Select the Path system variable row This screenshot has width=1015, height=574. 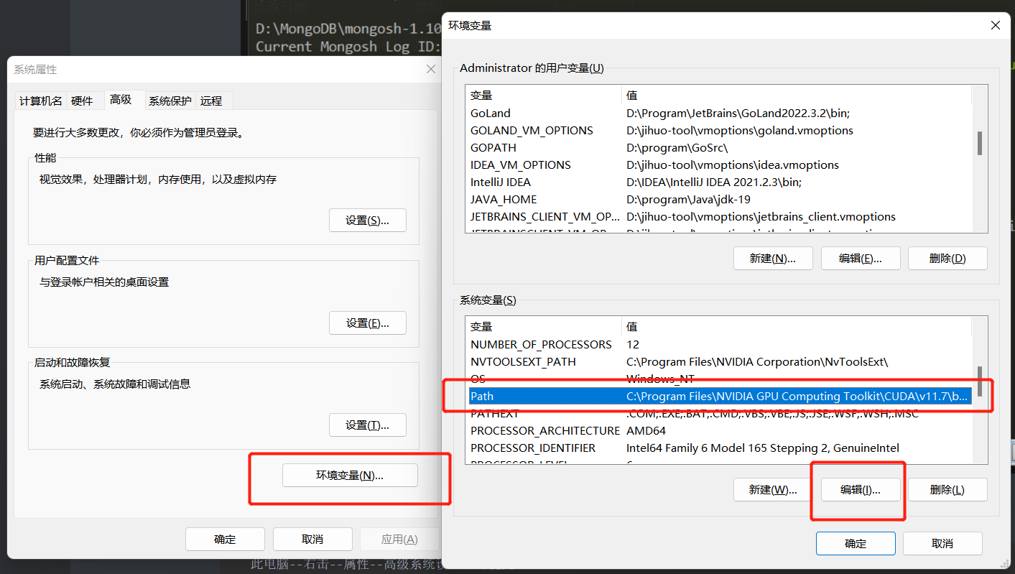pos(720,397)
